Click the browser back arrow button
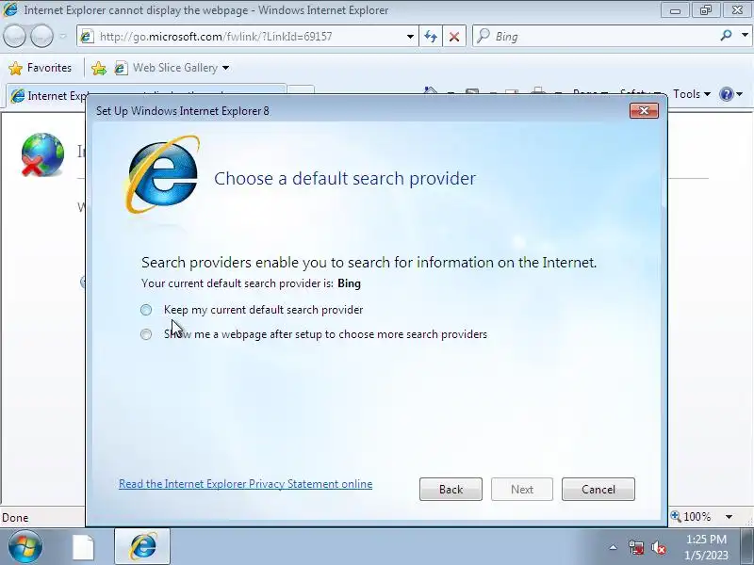The image size is (754, 565). pyautogui.click(x=14, y=36)
